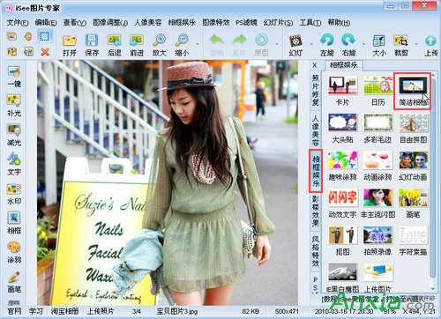This screenshot has width=441, height=319.
Task: Choose the 趣味涂鸦 fun doodle option
Action: coord(342,166)
